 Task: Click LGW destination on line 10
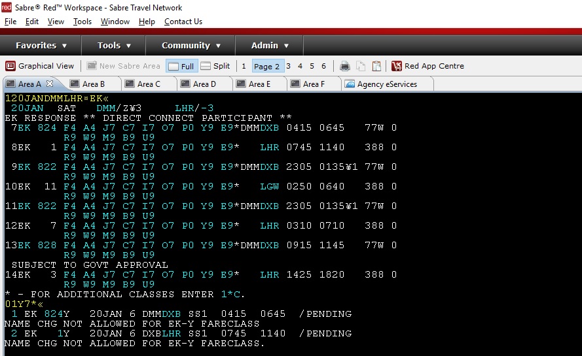270,187
